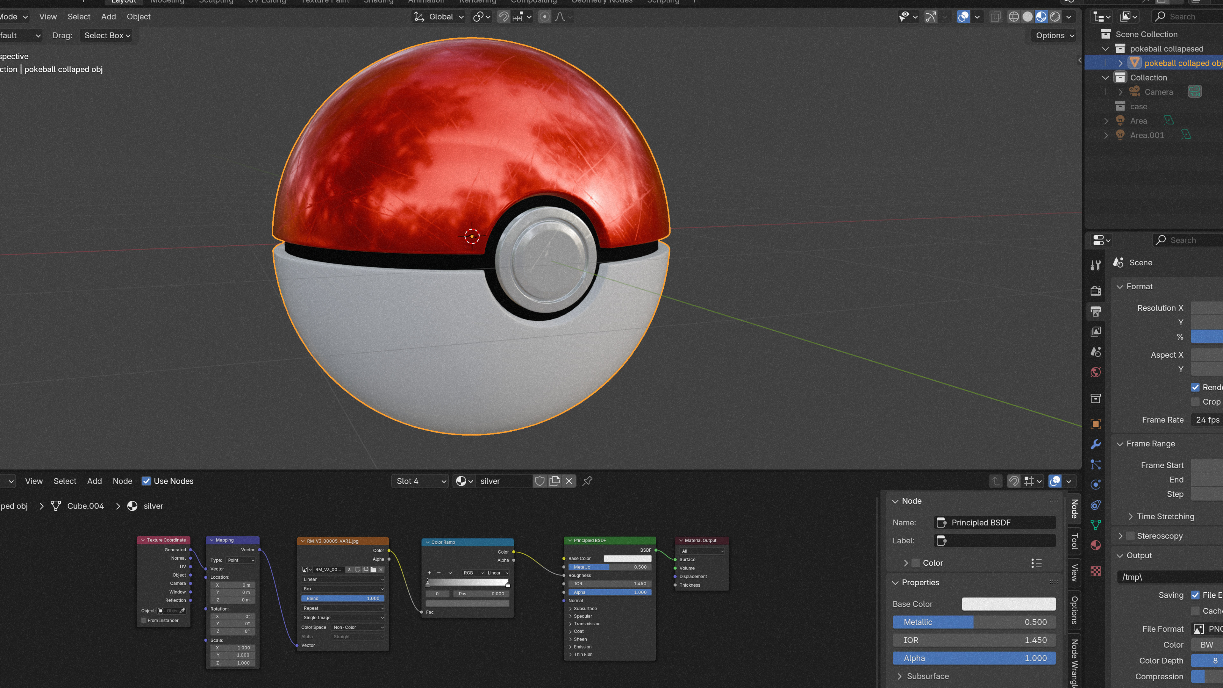Image resolution: width=1223 pixels, height=688 pixels.
Task: Open the Object menu in viewport
Action: point(138,17)
